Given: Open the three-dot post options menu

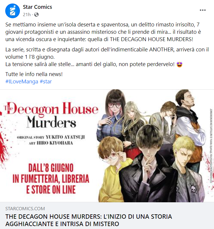Looking at the screenshot, I should tap(203, 10).
